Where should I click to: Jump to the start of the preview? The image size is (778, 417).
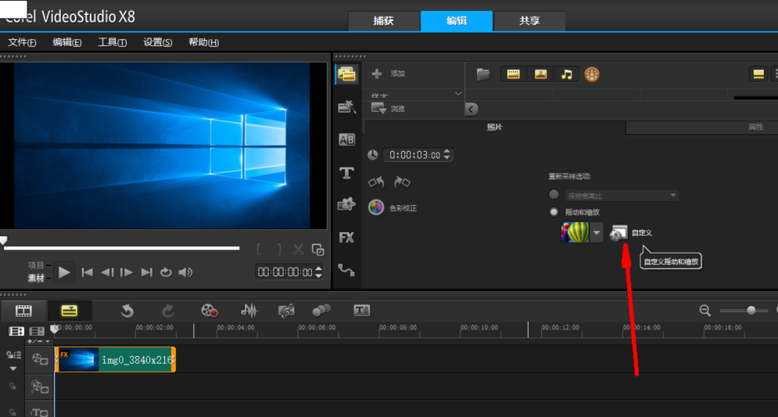click(88, 272)
